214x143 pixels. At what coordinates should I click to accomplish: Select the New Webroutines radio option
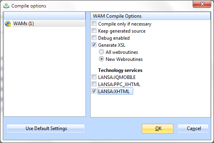pyautogui.click(x=101, y=59)
